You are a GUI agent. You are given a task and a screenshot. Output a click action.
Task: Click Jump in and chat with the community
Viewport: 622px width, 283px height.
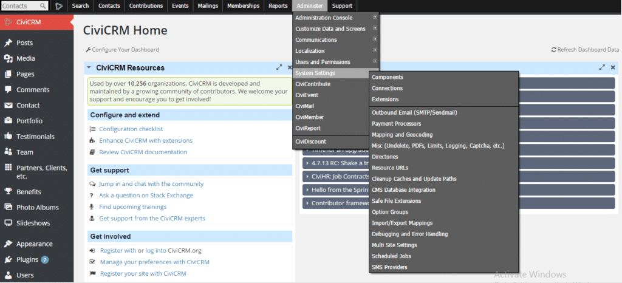[x=151, y=184]
